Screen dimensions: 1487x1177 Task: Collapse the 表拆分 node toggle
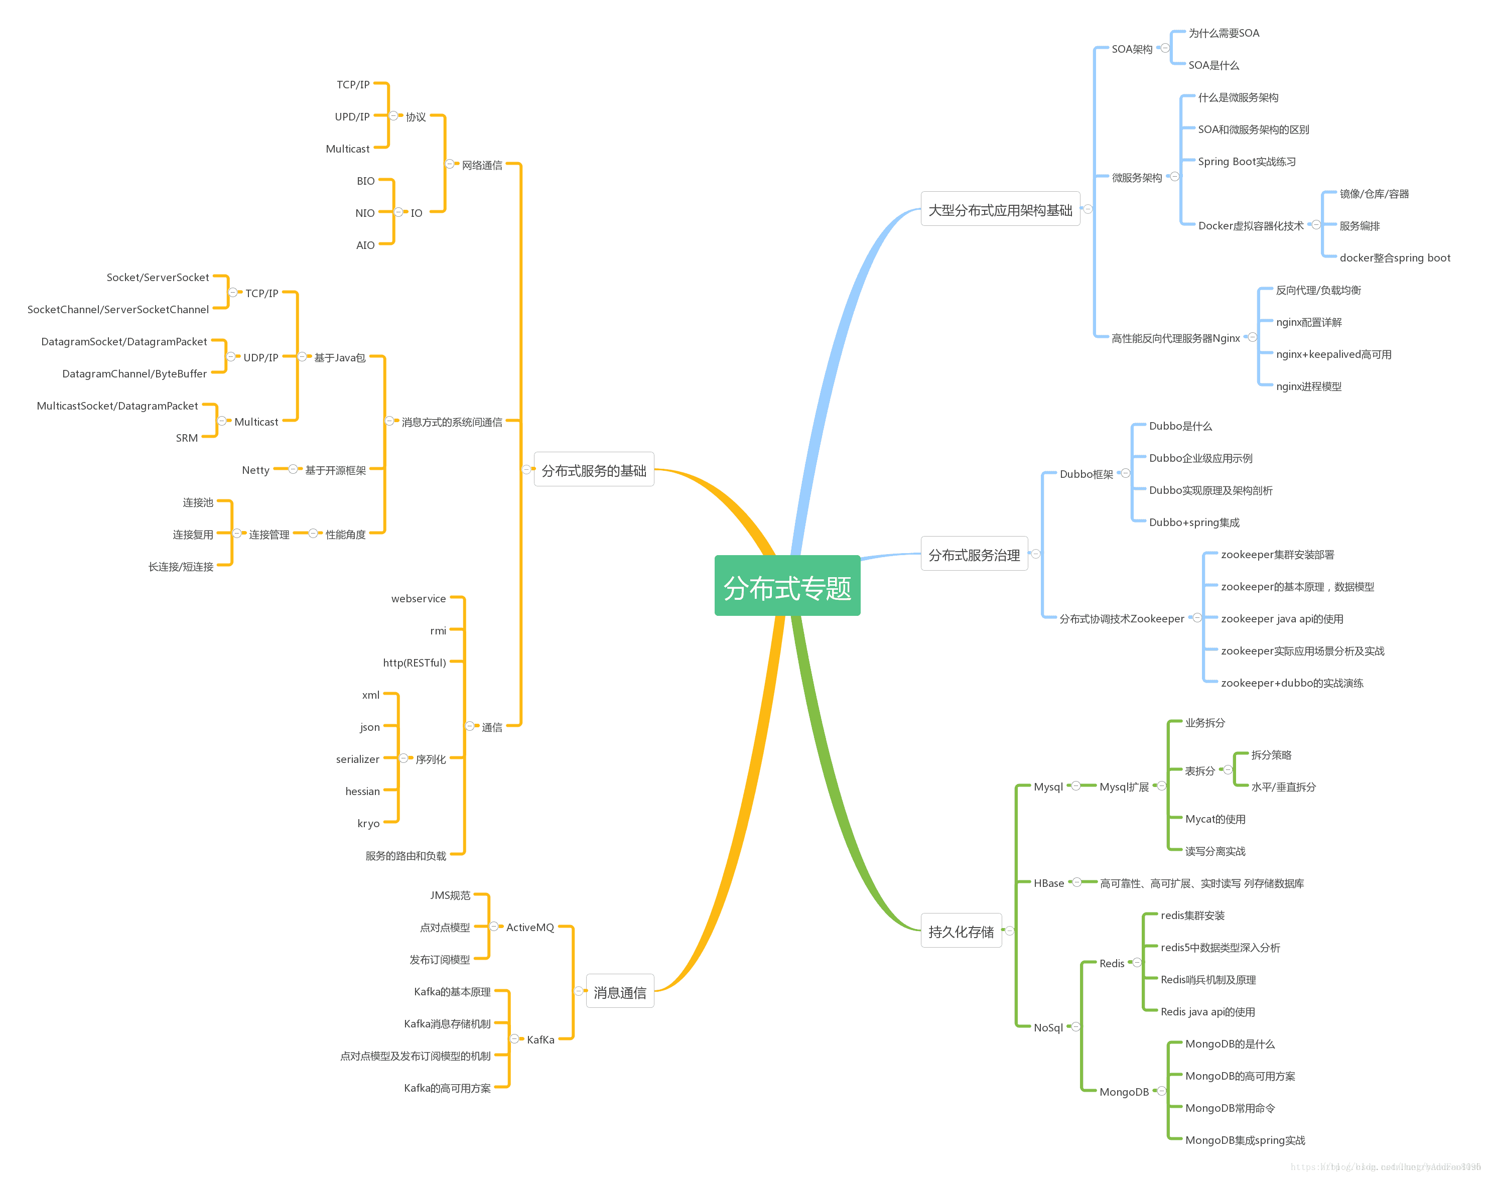point(1228,770)
